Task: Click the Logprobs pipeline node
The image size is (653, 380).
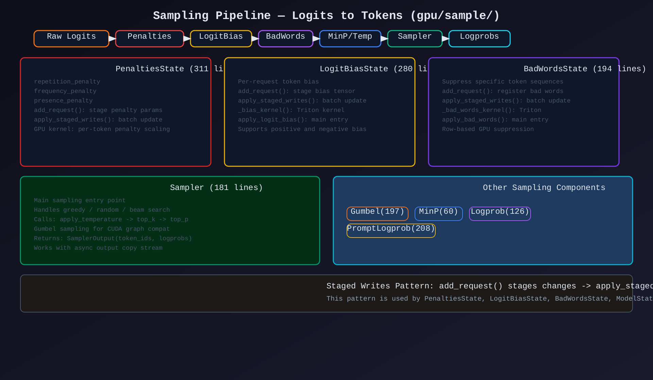Action: pos(480,38)
